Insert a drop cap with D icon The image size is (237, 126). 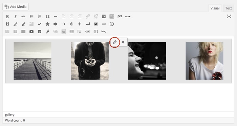pyautogui.click(x=31, y=24)
